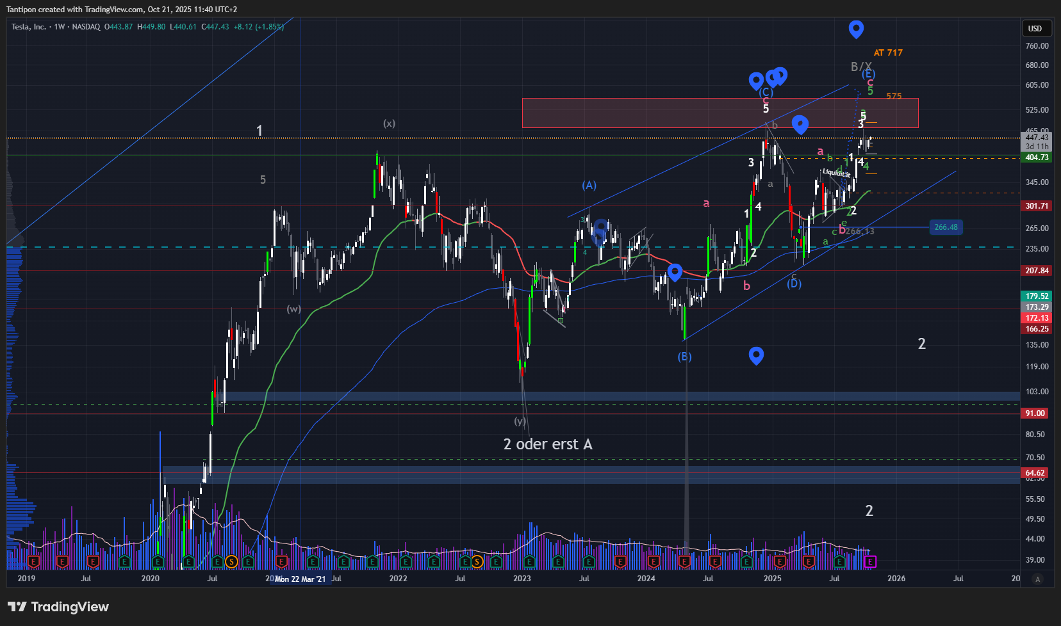1061x626 pixels.
Task: Click the orange AT 717 text annotation
Action: pos(888,53)
